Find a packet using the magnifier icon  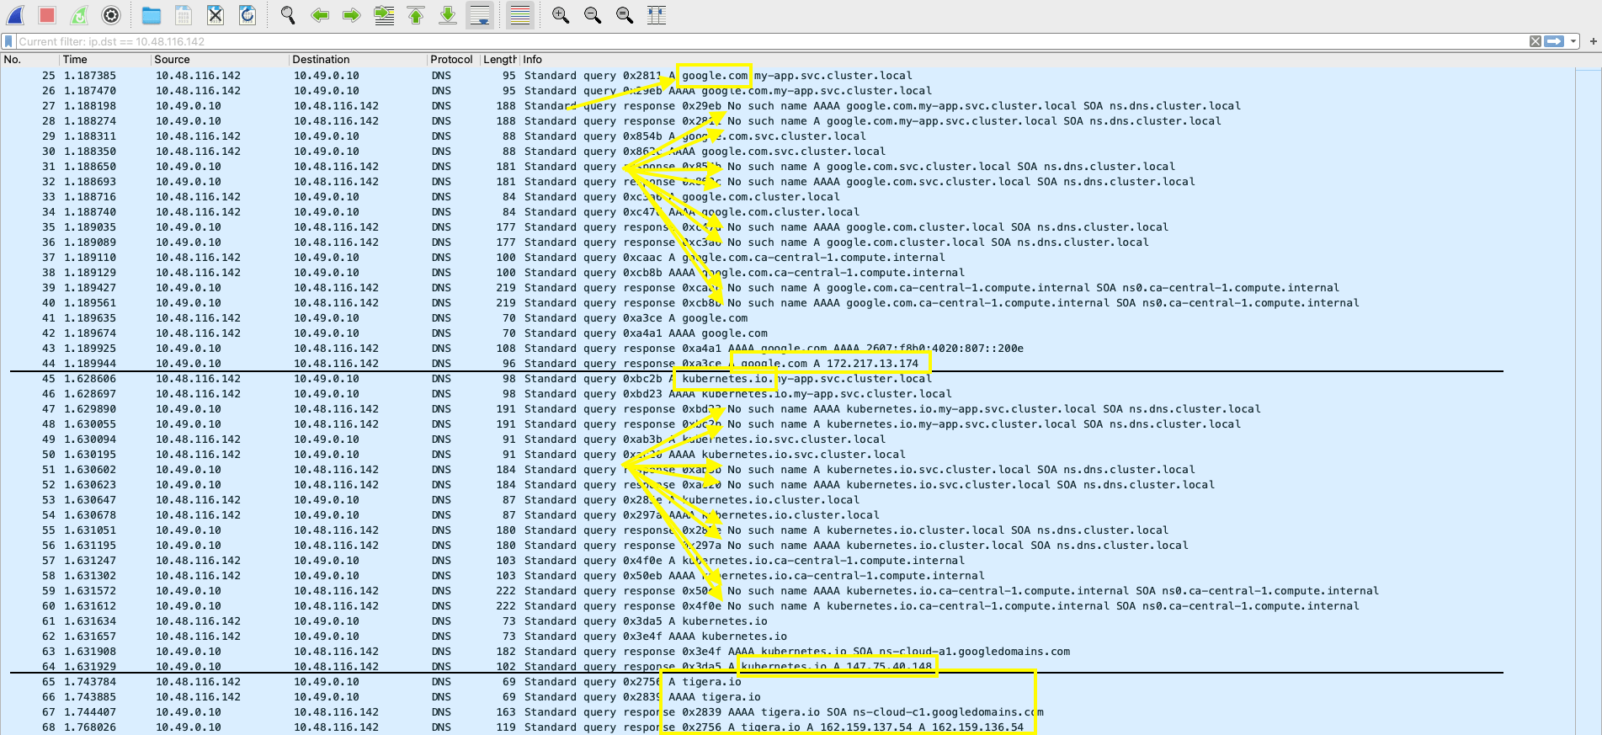(x=288, y=15)
